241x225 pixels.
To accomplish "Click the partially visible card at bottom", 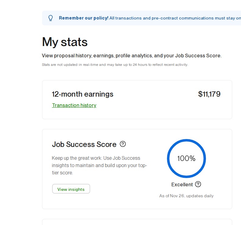I will [x=137, y=222].
